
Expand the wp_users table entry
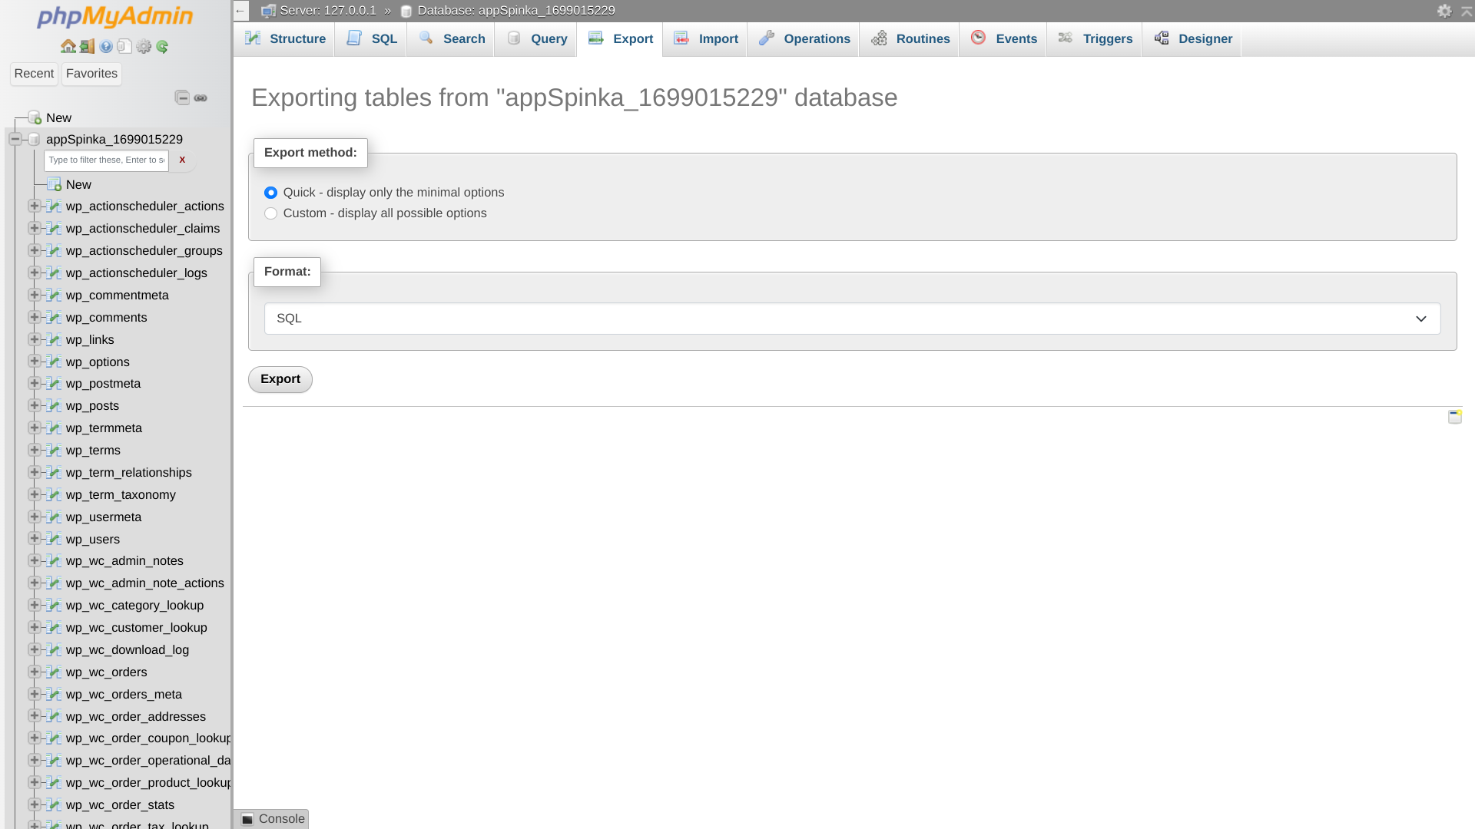tap(34, 539)
